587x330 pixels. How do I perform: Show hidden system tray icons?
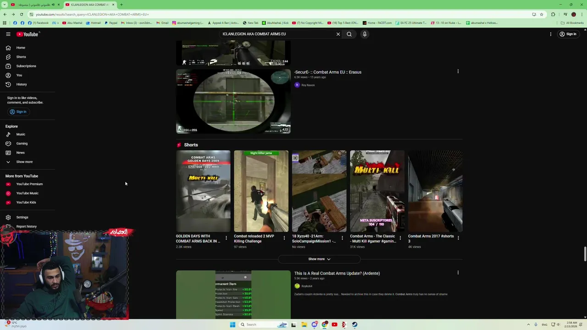[x=528, y=324]
